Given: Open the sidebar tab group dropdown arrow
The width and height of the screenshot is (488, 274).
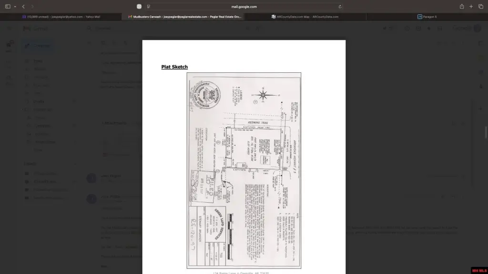Looking at the screenshot, I should (15, 7).
